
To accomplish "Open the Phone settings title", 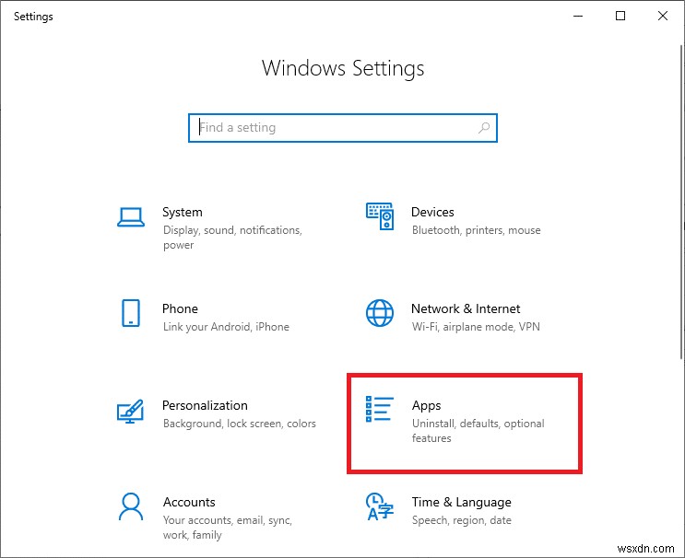I will point(180,308).
